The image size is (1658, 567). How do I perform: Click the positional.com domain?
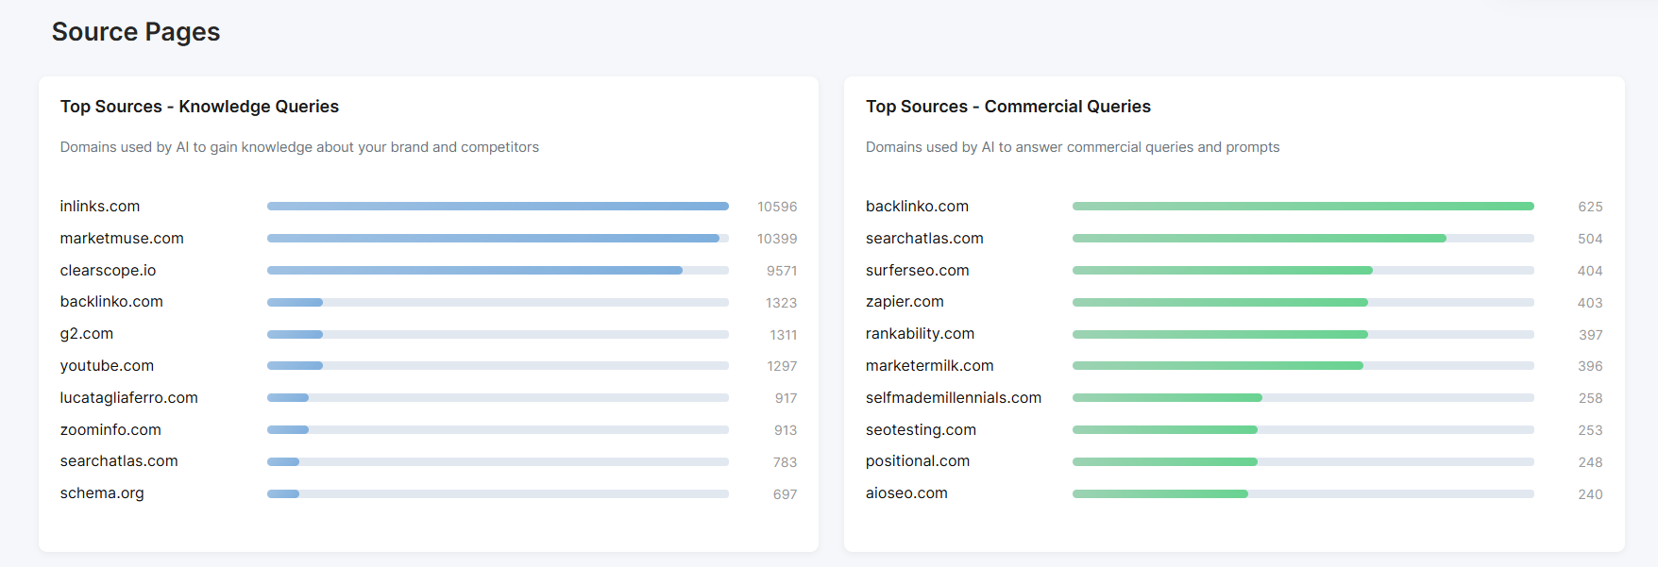[918, 461]
